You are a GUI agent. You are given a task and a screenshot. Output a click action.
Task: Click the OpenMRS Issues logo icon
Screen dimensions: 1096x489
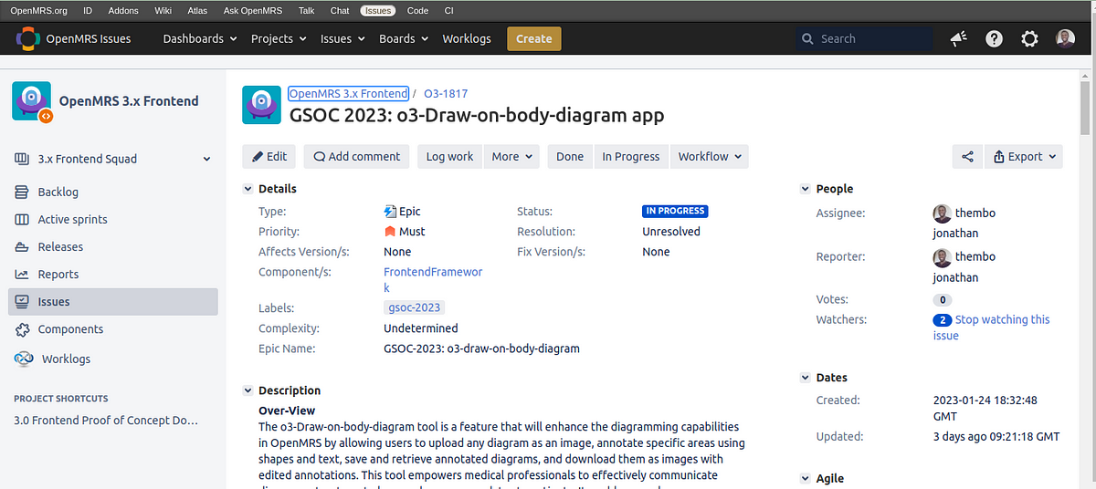(28, 38)
